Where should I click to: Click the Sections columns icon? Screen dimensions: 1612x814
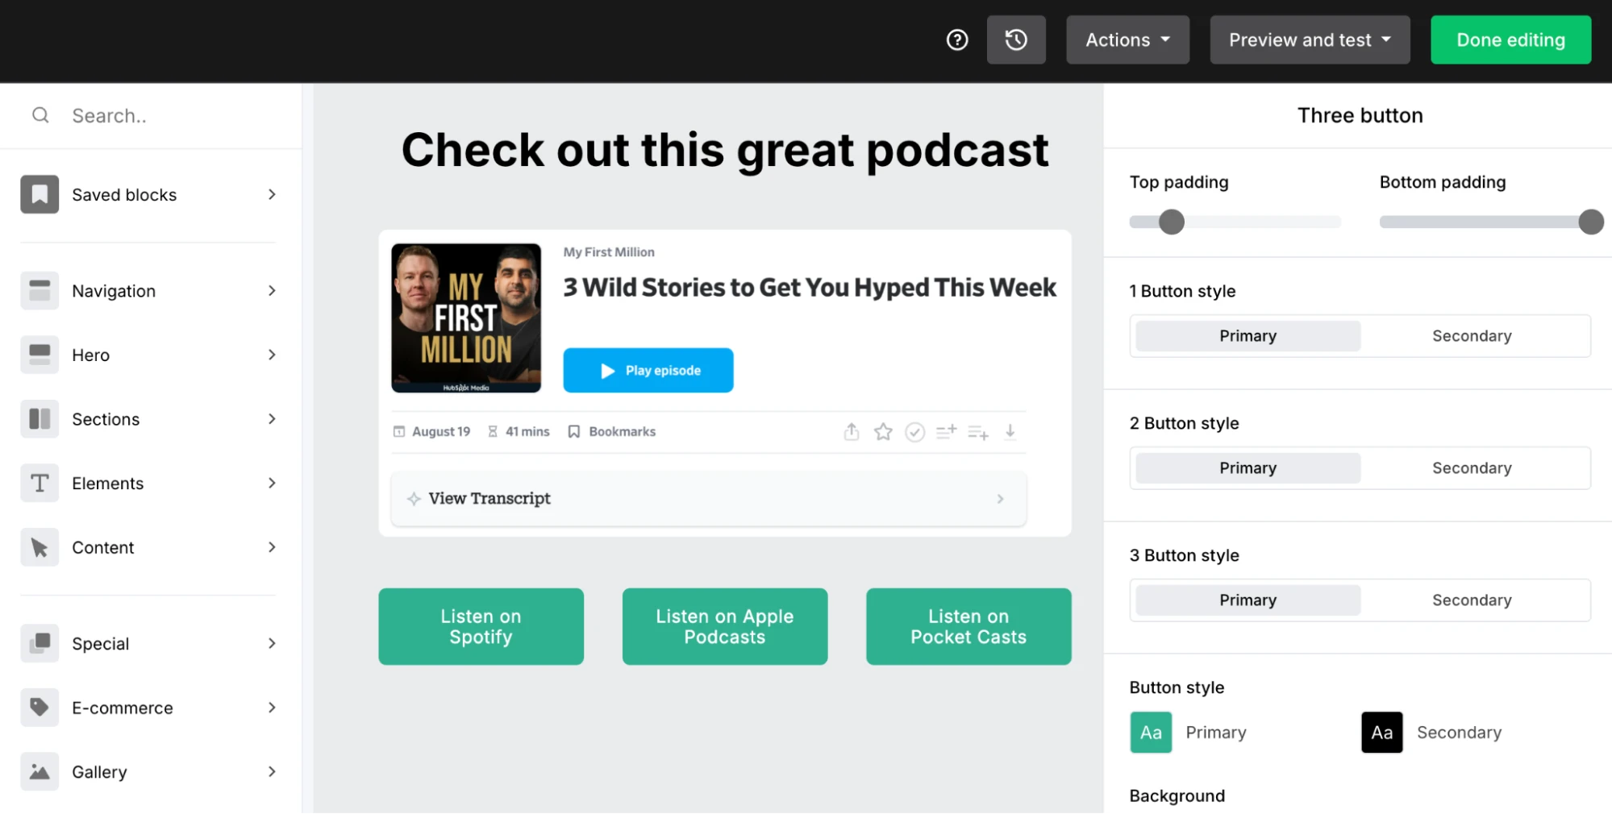tap(40, 419)
